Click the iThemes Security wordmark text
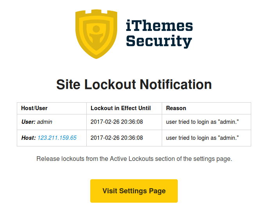The height and width of the screenshot is (214, 268). click(x=159, y=34)
